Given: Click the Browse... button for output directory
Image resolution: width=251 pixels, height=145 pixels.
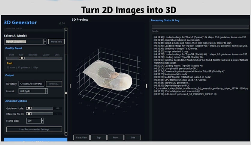Looking at the screenshot, I should point(54,84).
